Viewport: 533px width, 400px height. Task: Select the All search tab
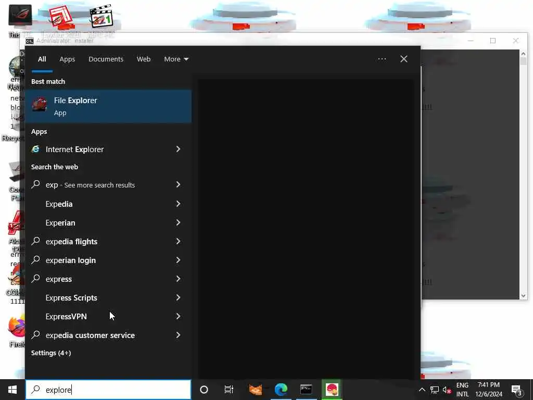pyautogui.click(x=42, y=59)
